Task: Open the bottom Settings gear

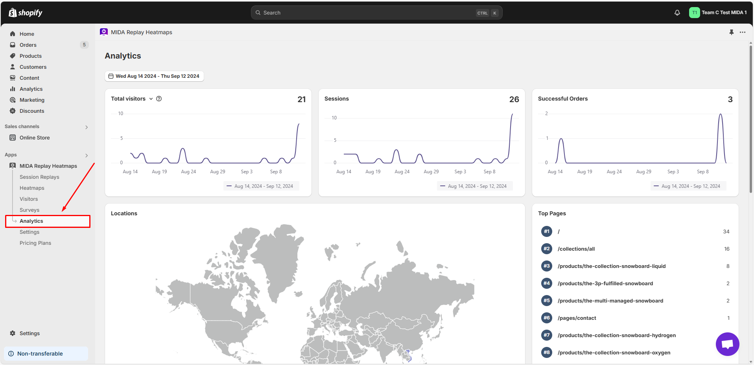Action: tap(13, 333)
